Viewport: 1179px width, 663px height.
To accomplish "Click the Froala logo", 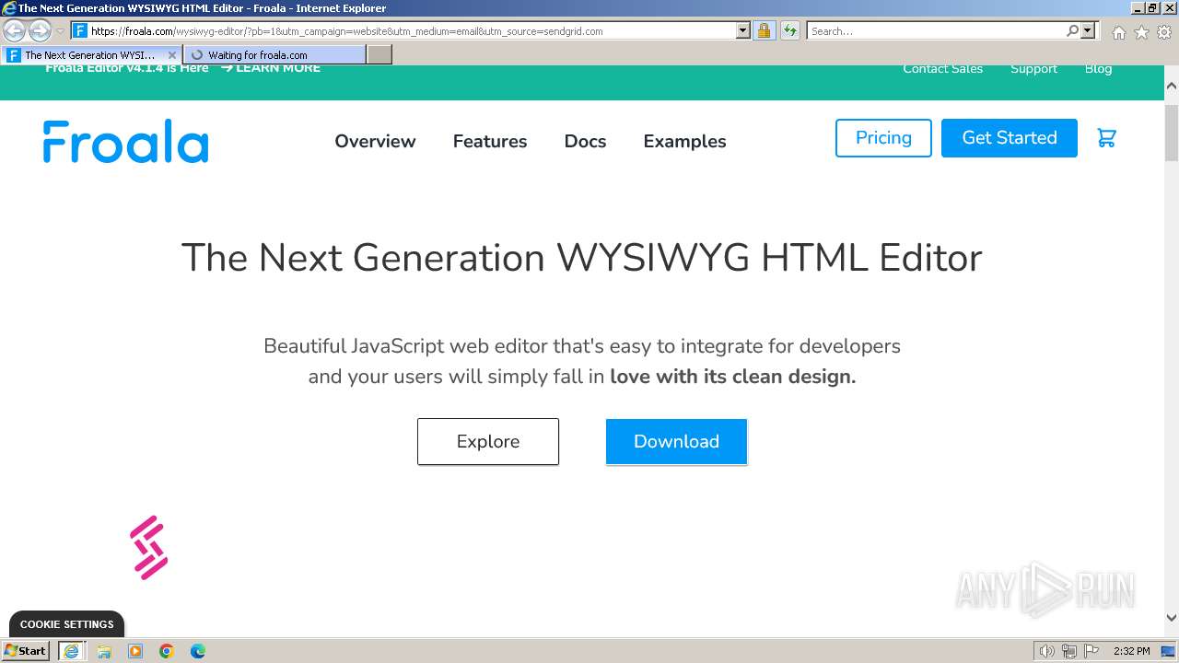I will tap(125, 141).
